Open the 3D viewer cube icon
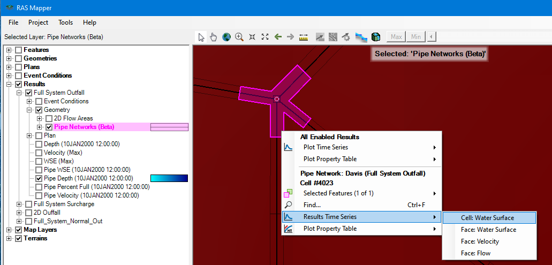This screenshot has height=265, width=552. (376, 37)
